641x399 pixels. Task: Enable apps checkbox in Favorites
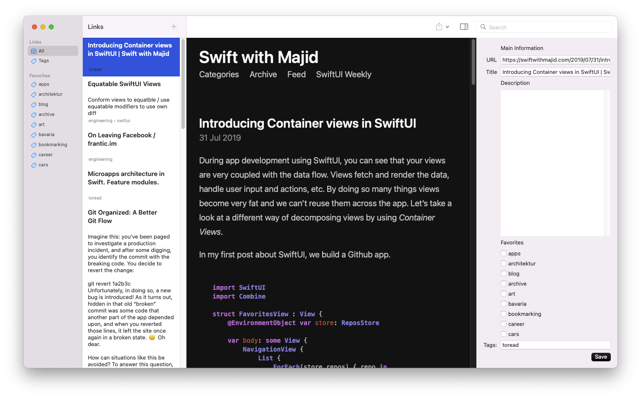[504, 253]
